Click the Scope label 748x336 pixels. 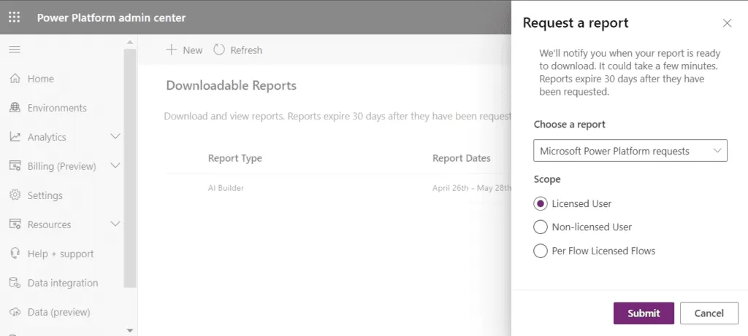click(x=546, y=179)
